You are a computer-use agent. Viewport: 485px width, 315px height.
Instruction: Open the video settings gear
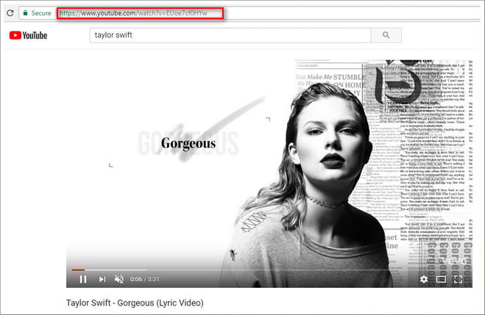[x=424, y=279]
